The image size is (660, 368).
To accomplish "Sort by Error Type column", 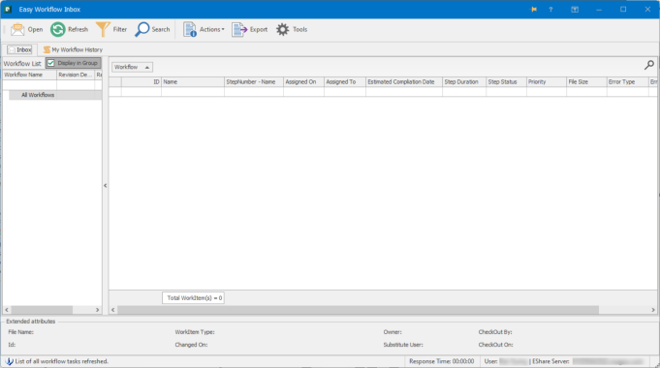I will 627,82.
